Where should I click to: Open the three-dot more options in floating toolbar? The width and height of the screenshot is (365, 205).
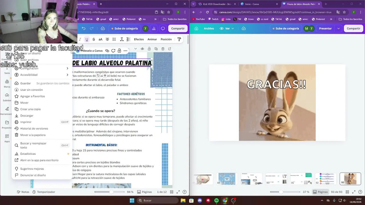point(125,51)
